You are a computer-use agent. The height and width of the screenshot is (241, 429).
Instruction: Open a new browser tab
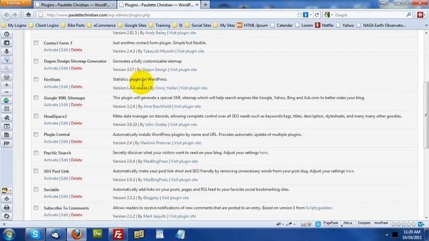205,5
